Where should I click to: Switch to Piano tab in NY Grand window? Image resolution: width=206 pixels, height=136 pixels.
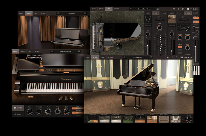pyautogui.click(x=87, y=57)
